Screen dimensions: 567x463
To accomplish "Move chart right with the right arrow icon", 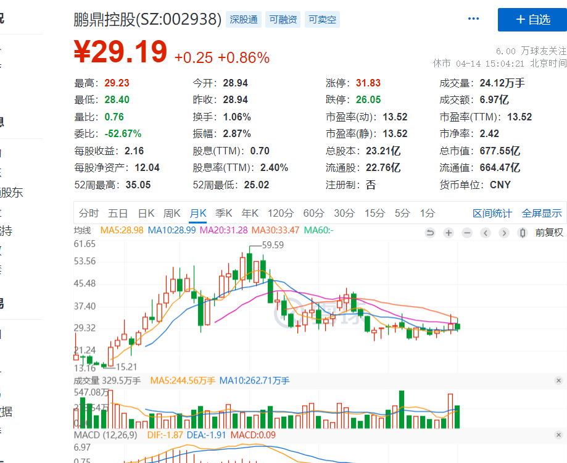I will [503, 233].
